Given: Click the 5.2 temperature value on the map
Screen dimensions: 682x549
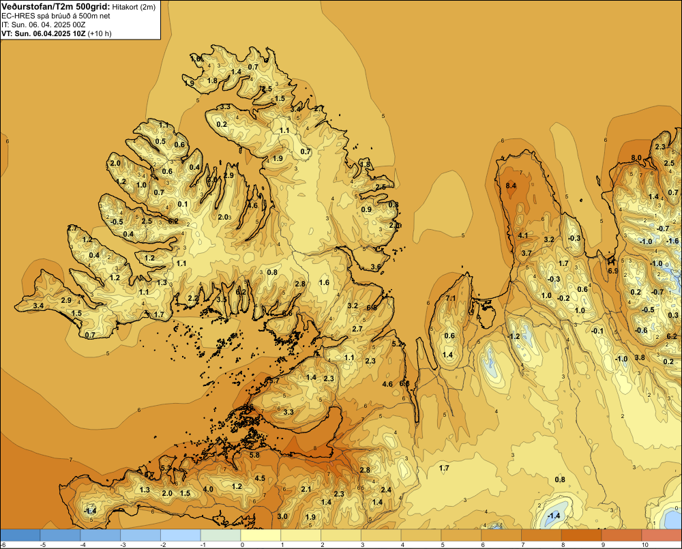Looking at the screenshot, I should pos(397,344).
